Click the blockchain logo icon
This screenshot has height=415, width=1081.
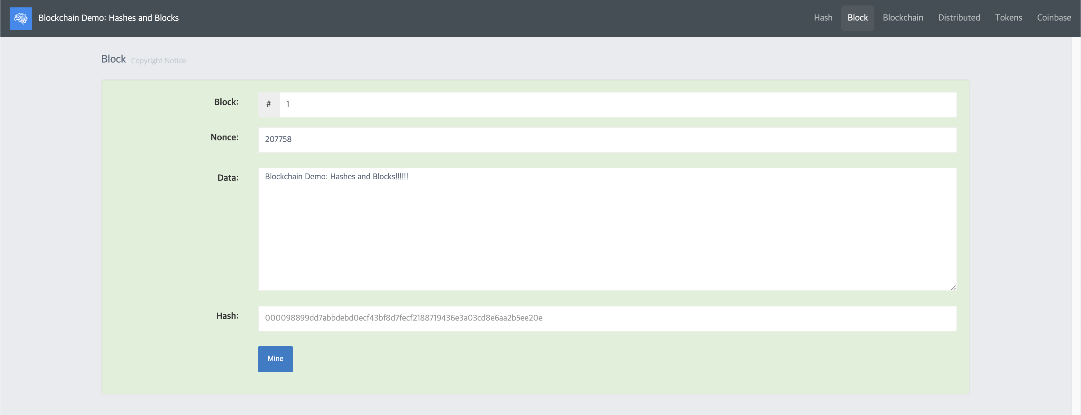tap(21, 18)
